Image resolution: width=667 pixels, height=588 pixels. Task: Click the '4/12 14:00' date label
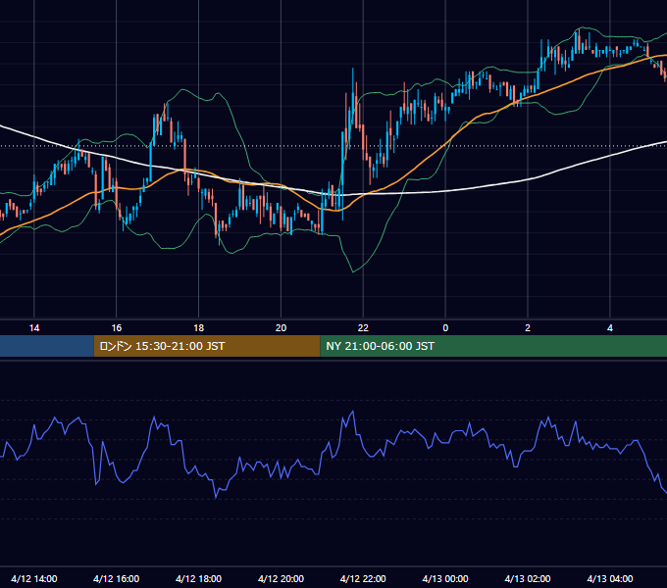34,578
